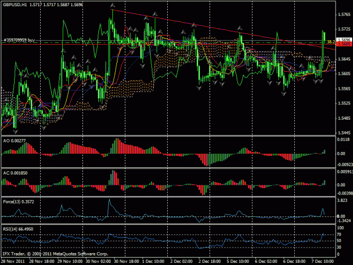
Task: Click the 2 Dec 02:00 time label
Action: (x=181, y=262)
